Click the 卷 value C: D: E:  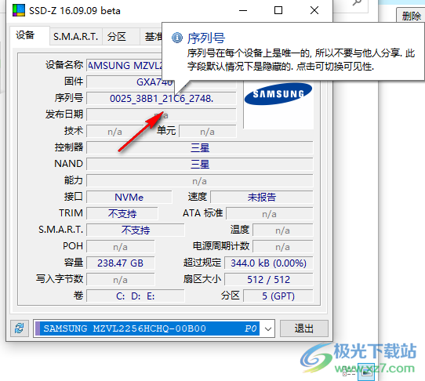(136, 296)
